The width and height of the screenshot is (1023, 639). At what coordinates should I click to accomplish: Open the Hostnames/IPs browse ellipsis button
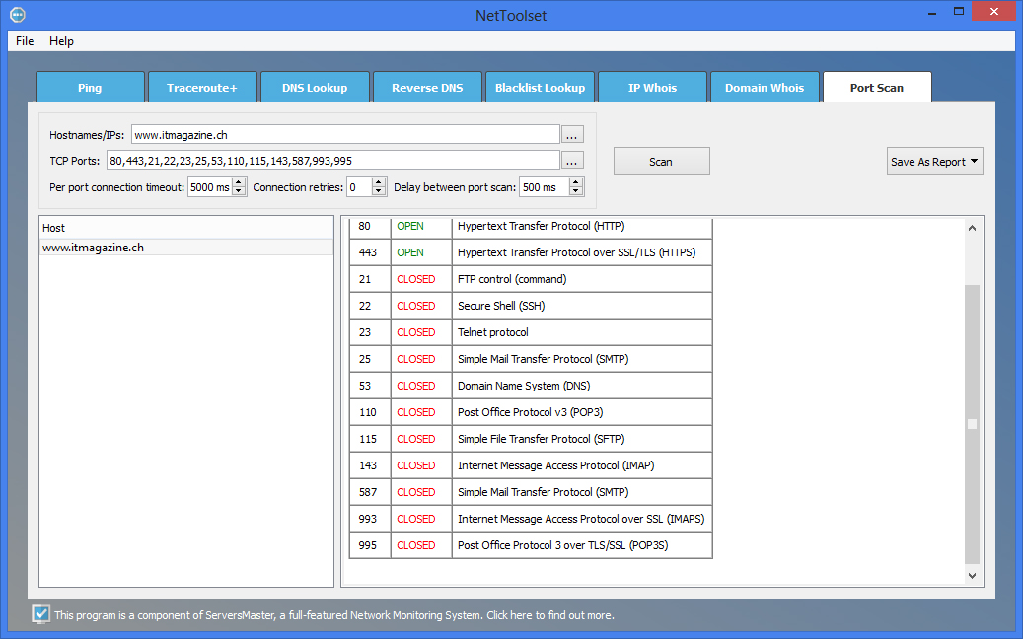click(572, 135)
